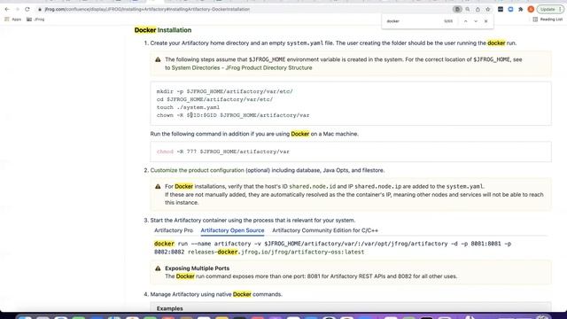The image size is (567, 319).
Task: Click the cd $JFROG_HOME/artifactory/var/etc/ line
Action: click(x=214, y=99)
